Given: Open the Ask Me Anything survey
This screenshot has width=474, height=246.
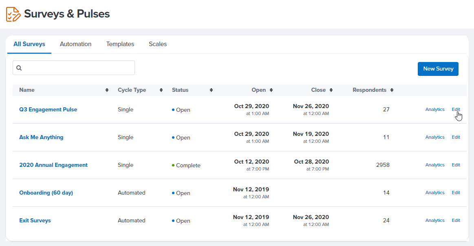Looking at the screenshot, I should [41, 137].
